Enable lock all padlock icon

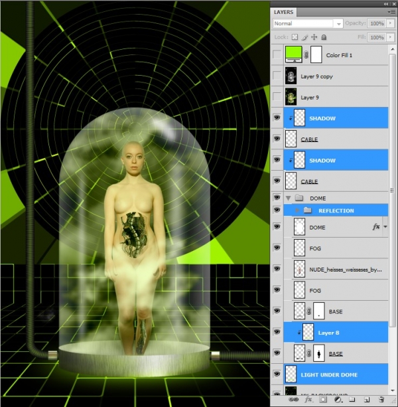324,37
